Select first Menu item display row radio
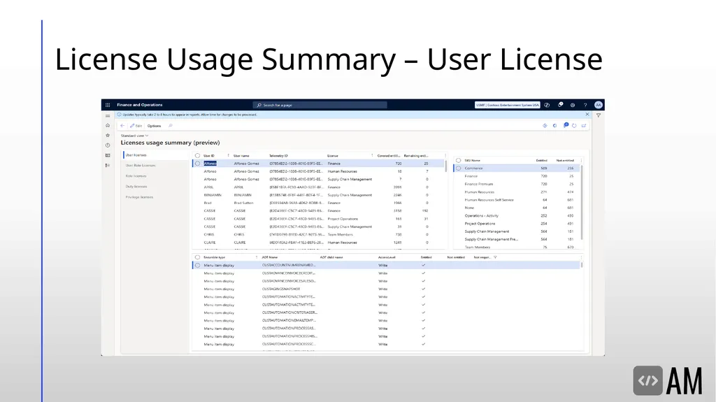 tap(198, 266)
